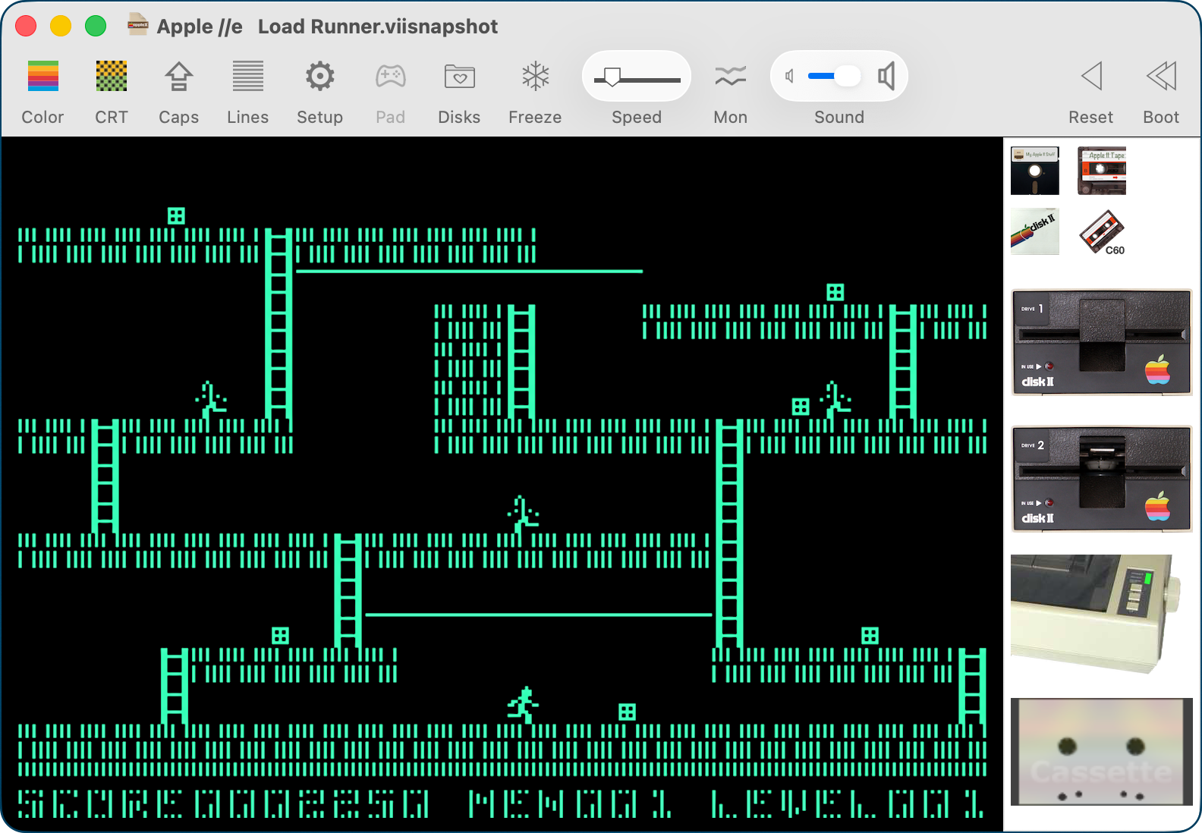The image size is (1202, 833).
Task: Click the Speed label
Action: tap(637, 118)
